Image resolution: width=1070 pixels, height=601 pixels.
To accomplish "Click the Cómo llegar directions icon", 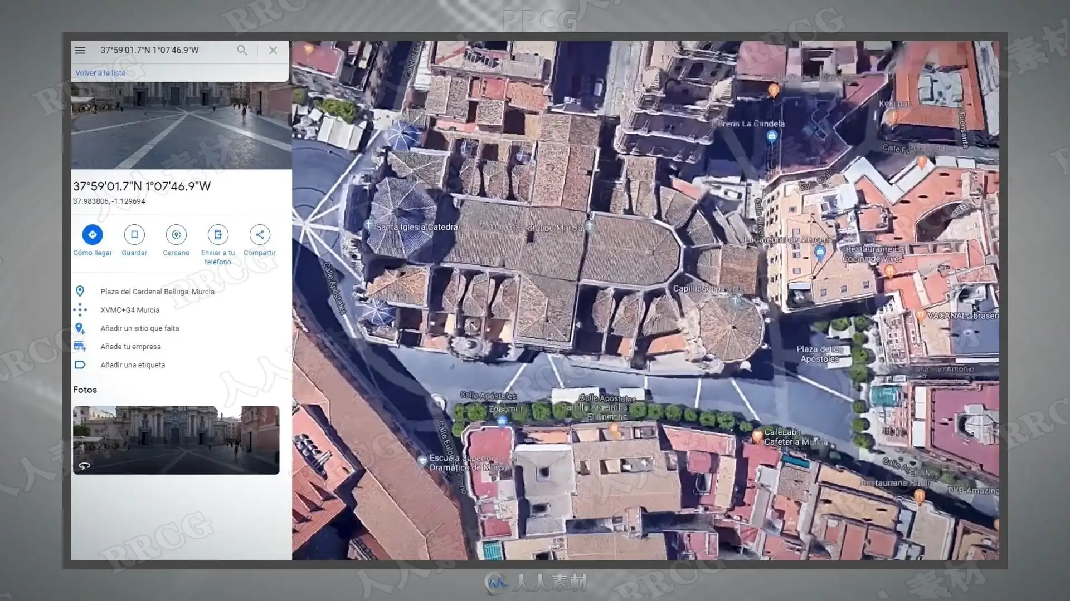I will pyautogui.click(x=93, y=235).
